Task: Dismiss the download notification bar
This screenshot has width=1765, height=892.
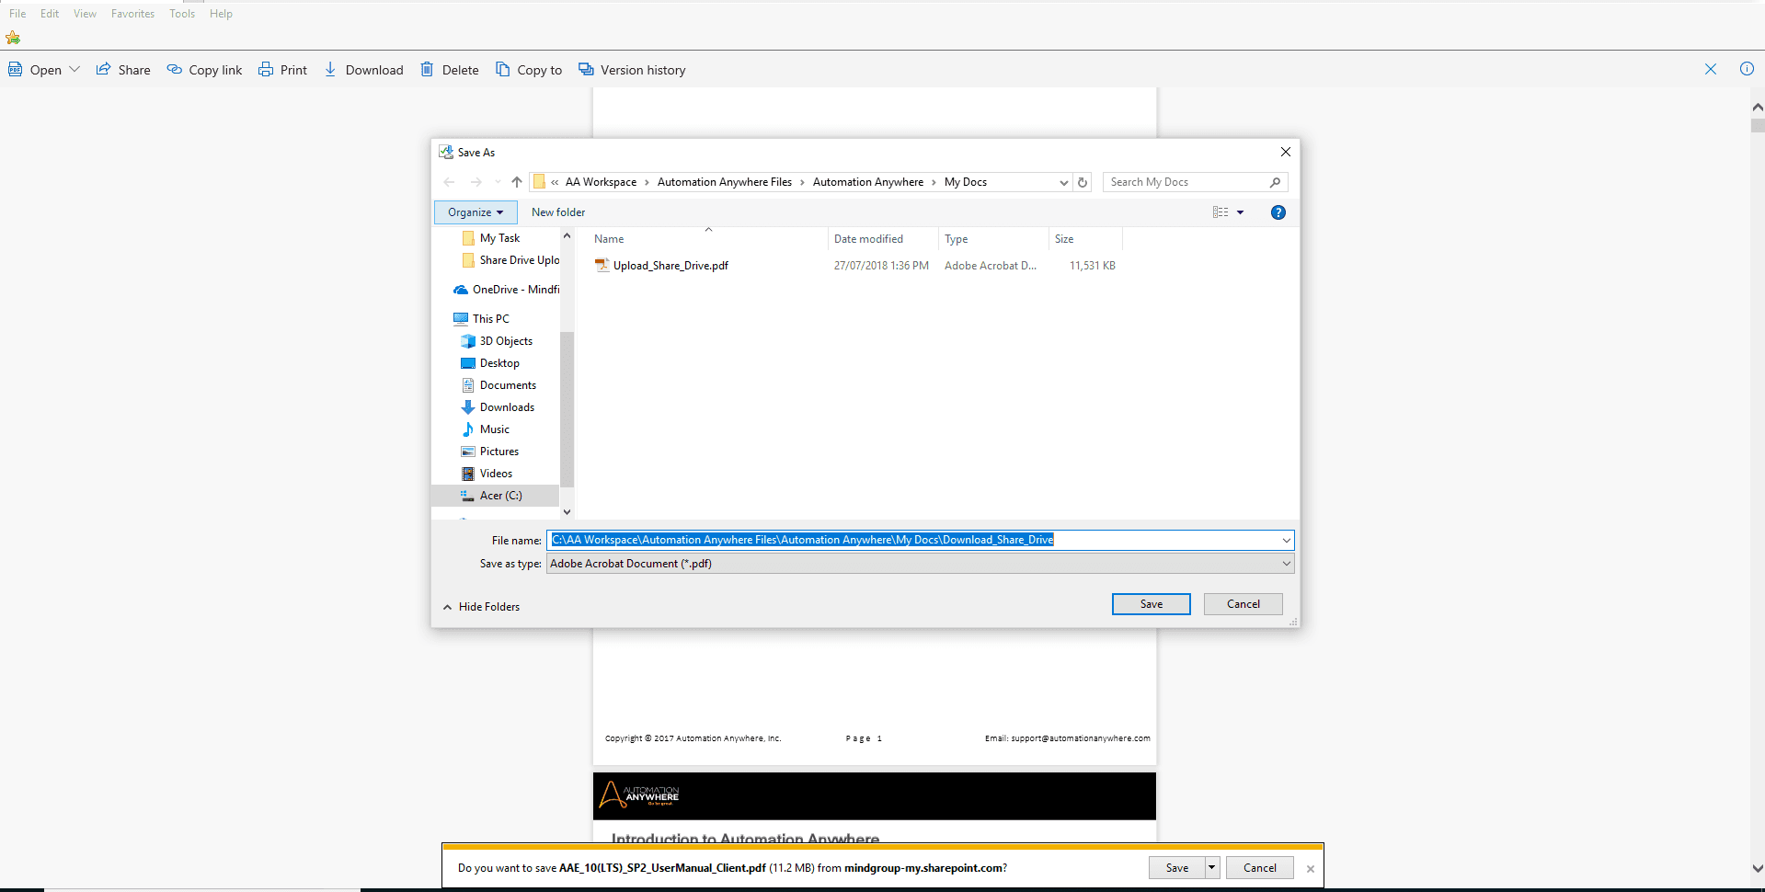Action: (x=1311, y=868)
